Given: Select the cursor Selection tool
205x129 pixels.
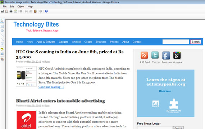Looking at the screenshot, I should pyautogui.click(x=2, y=21).
